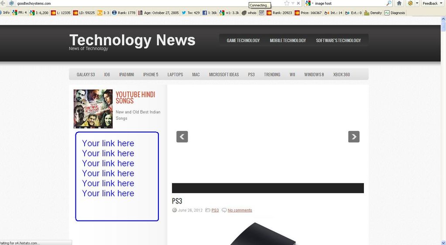Click the internal links 'Int.: 14' item

pos(333,13)
